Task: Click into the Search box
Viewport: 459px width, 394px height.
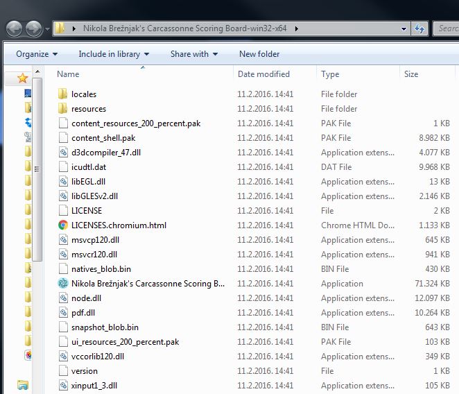Action: tap(446, 28)
